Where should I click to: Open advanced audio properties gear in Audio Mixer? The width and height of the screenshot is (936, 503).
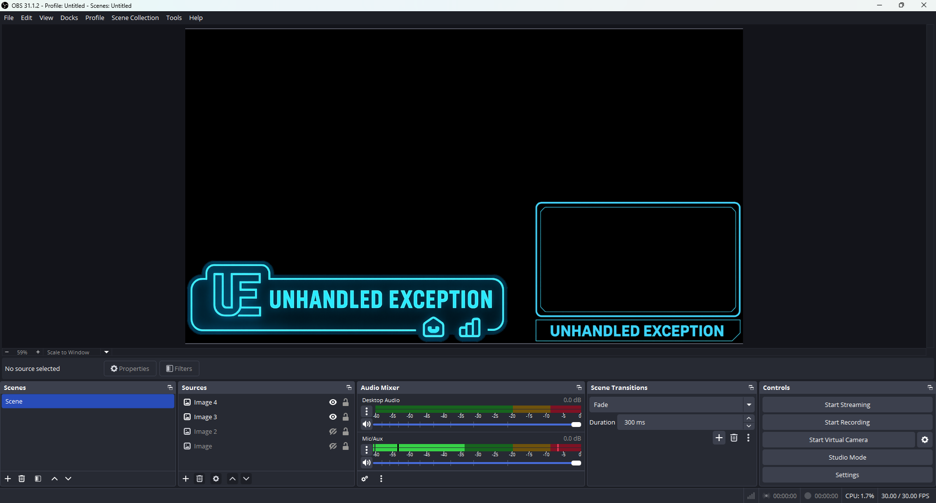365,479
